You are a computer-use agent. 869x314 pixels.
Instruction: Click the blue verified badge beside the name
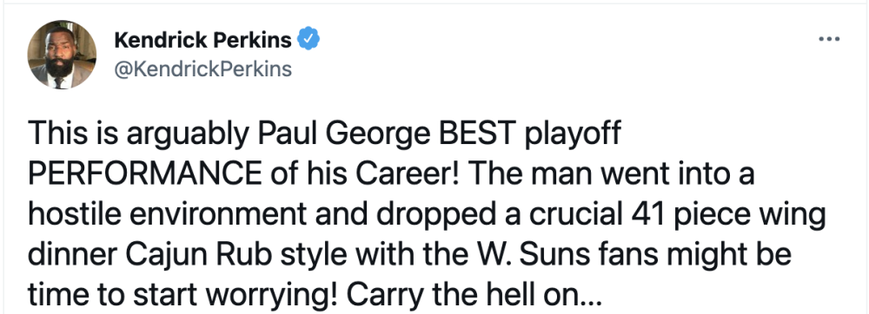pos(308,40)
